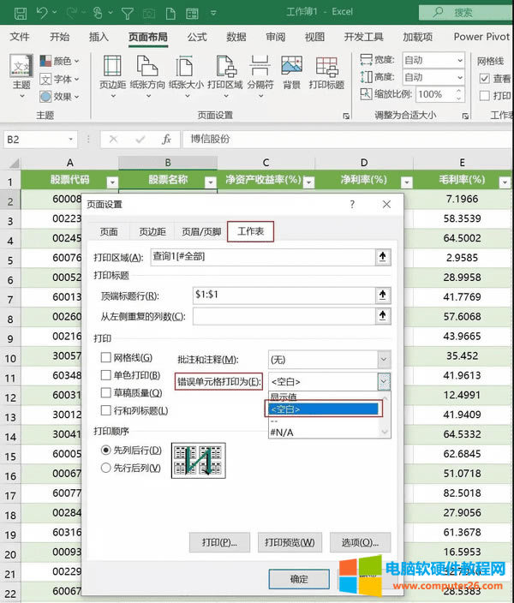Switch to the 页眉/页脚 dialog tab
Viewport: 514px width, 603px height.
(201, 232)
